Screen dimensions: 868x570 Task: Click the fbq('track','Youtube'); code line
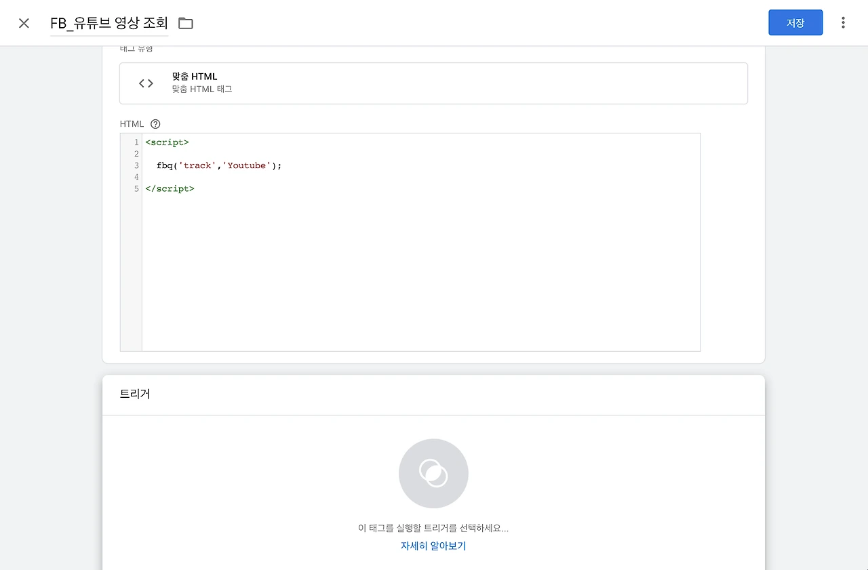point(218,165)
